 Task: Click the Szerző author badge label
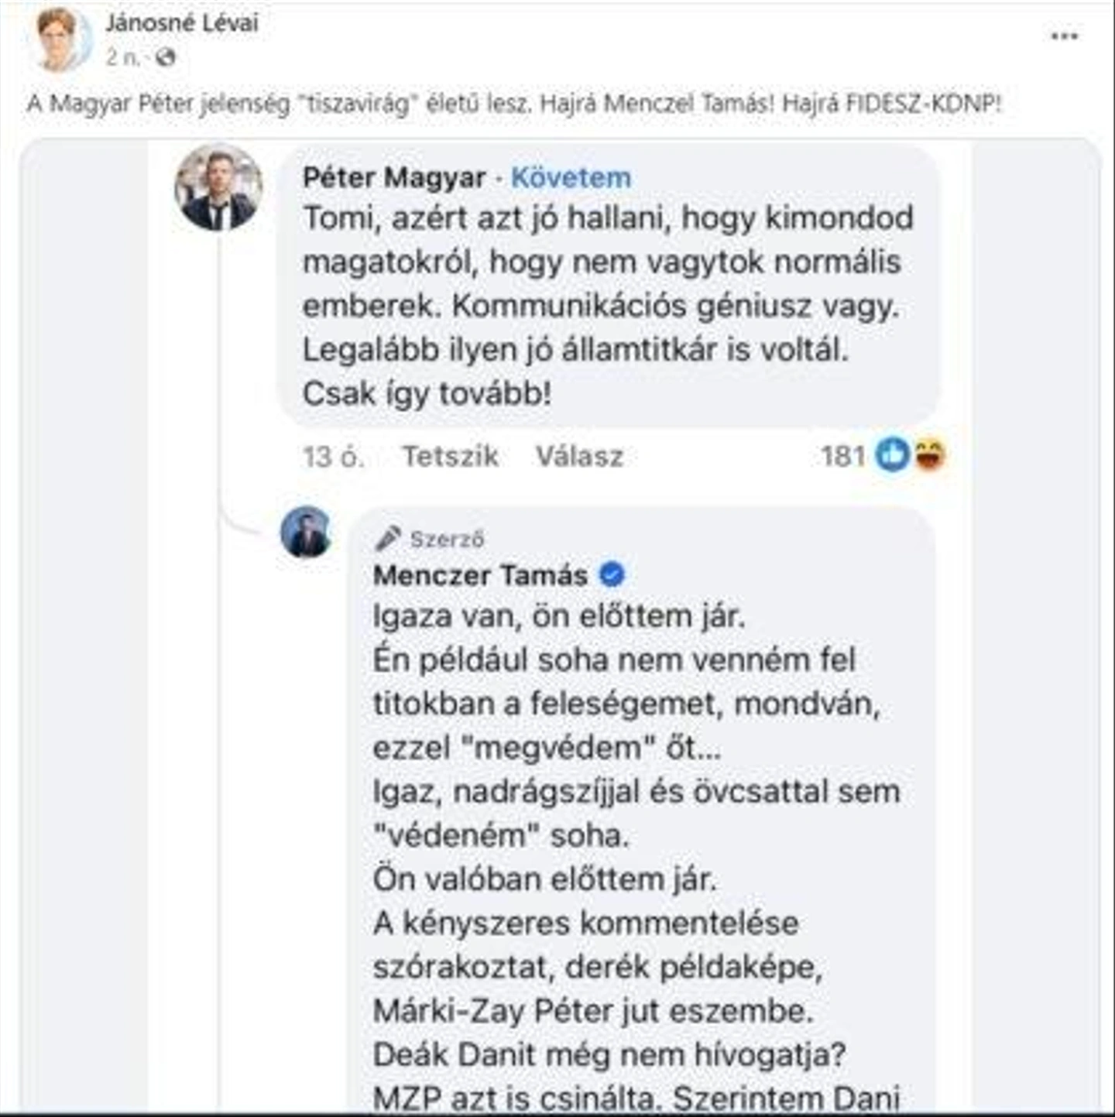447,539
